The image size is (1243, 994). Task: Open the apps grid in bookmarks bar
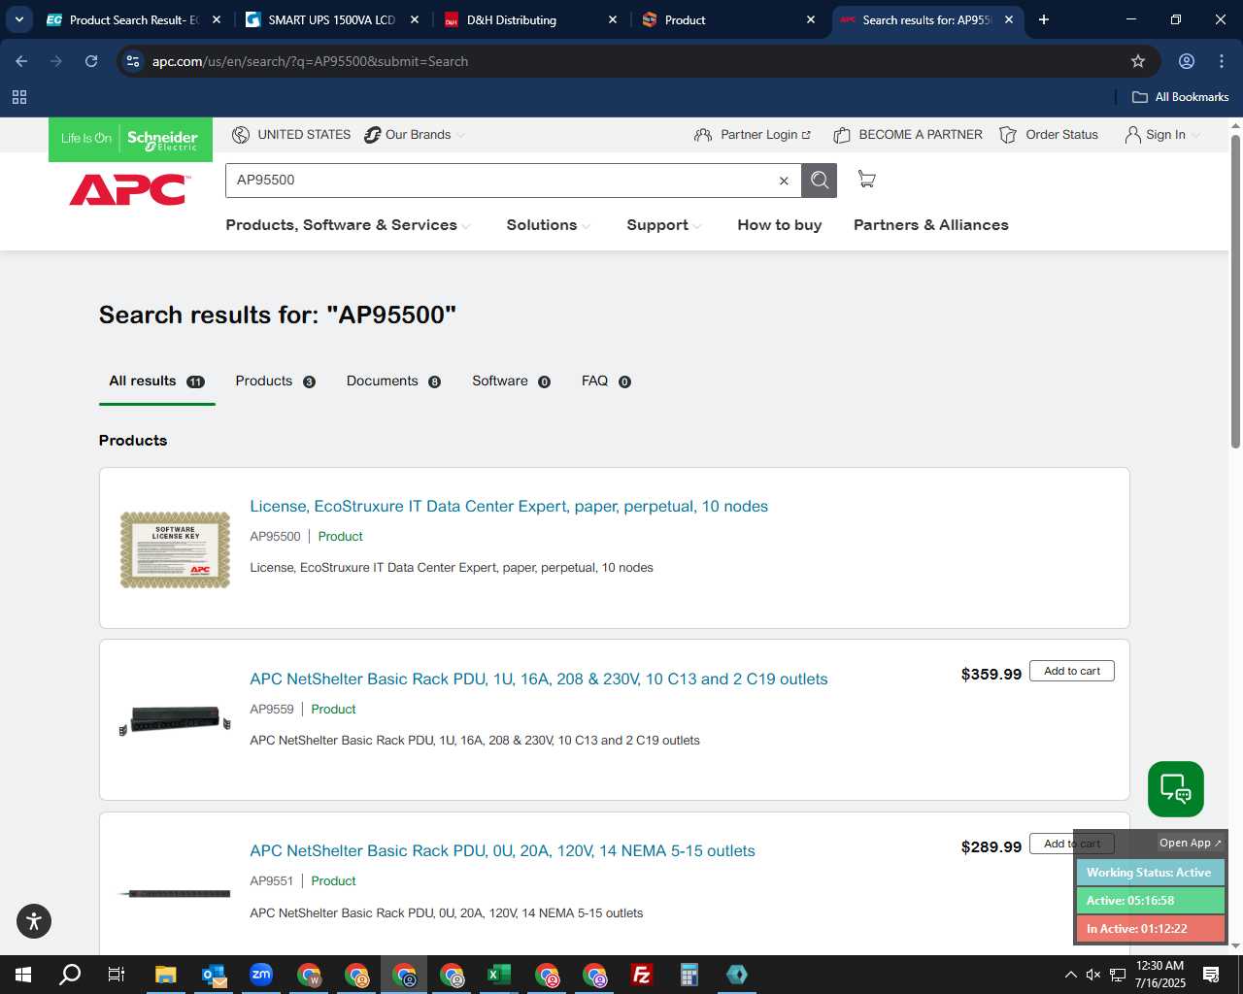point(19,97)
